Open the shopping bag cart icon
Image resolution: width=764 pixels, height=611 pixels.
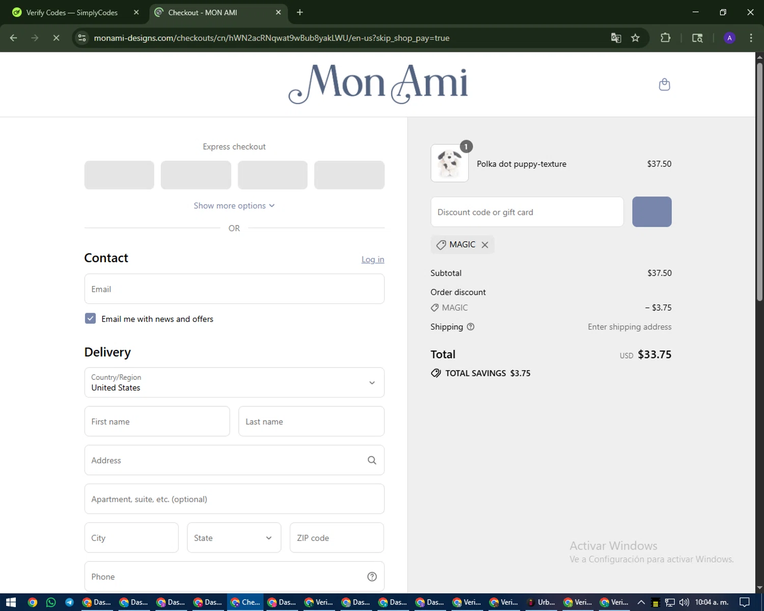pyautogui.click(x=664, y=85)
